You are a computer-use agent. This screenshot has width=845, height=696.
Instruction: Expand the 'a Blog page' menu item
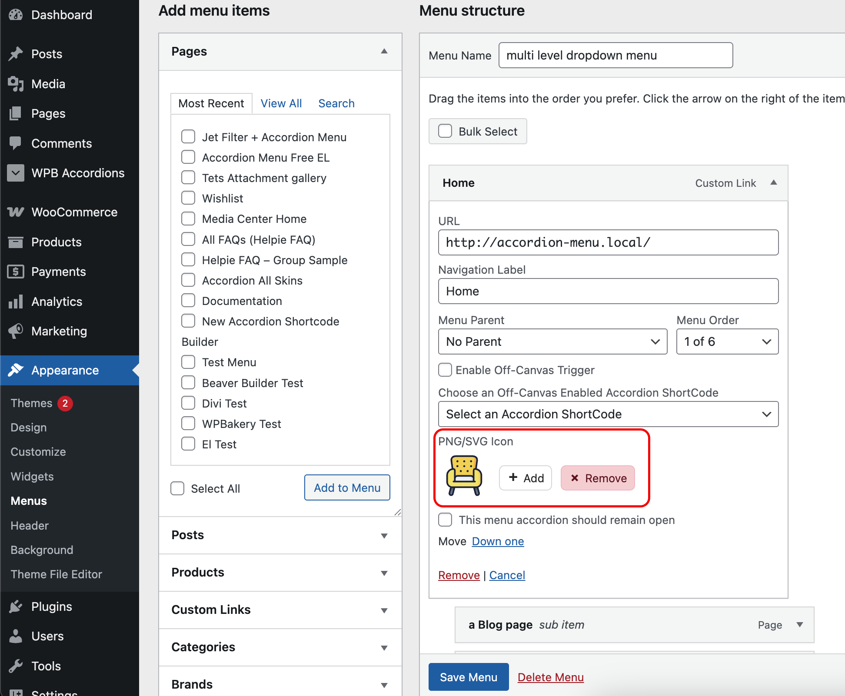(800, 625)
